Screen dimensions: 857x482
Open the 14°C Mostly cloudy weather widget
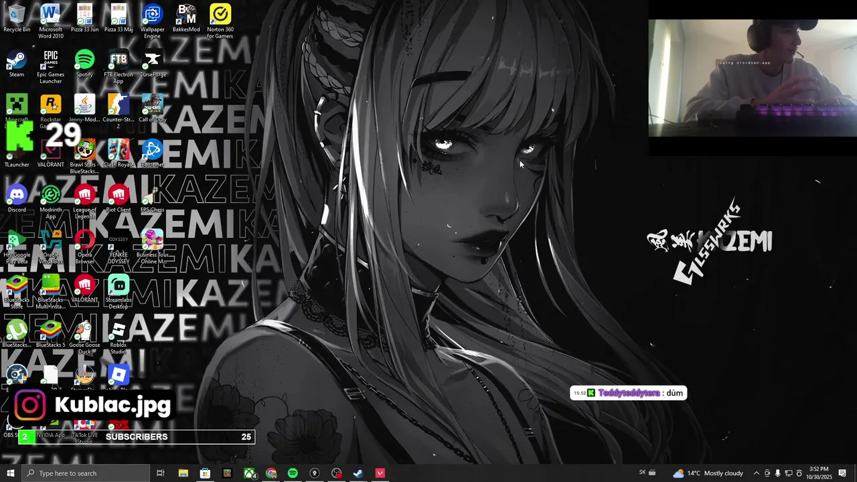coord(708,473)
